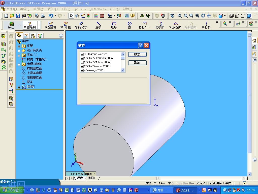Check the COSMOSMotion 2006 add-in
This screenshot has width=258, height=194.
82,62
